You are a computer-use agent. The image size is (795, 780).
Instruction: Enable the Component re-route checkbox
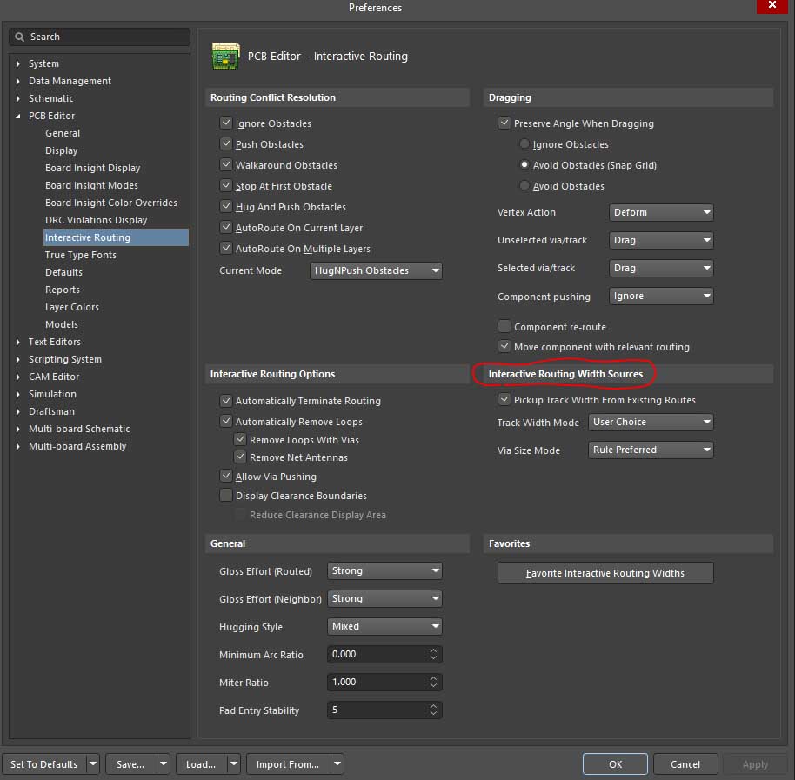point(504,327)
